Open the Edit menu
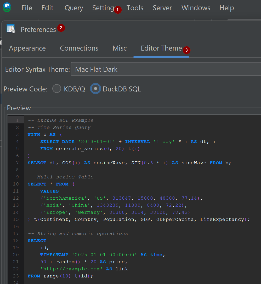 47,8
